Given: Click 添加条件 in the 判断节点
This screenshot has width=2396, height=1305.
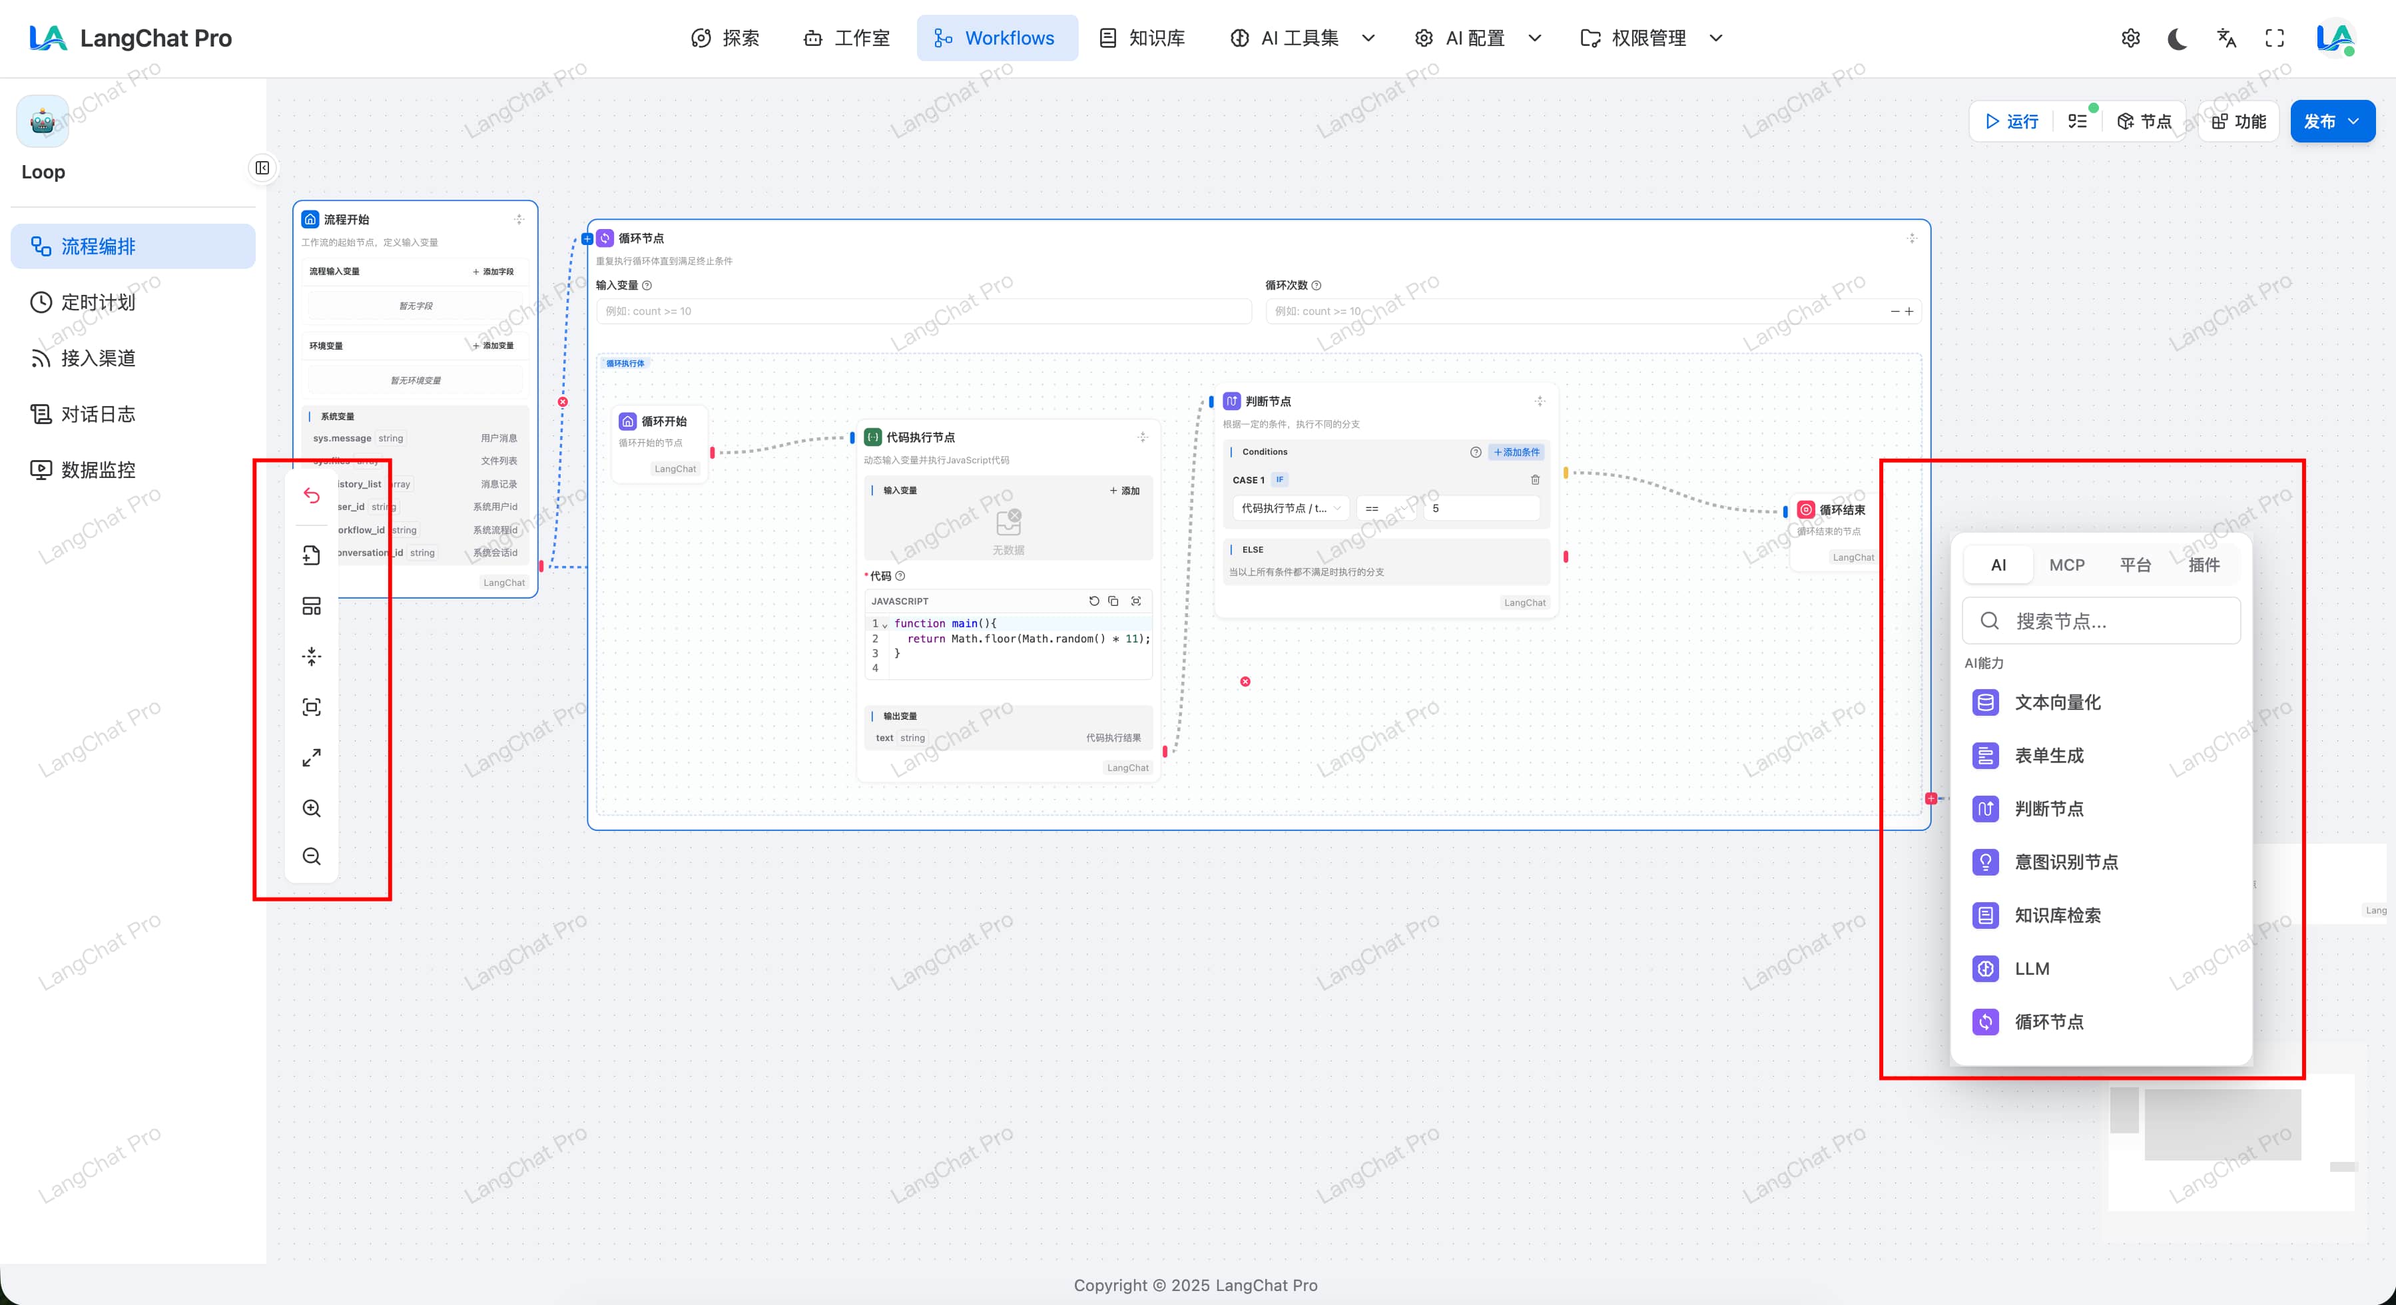Looking at the screenshot, I should click(x=1516, y=452).
